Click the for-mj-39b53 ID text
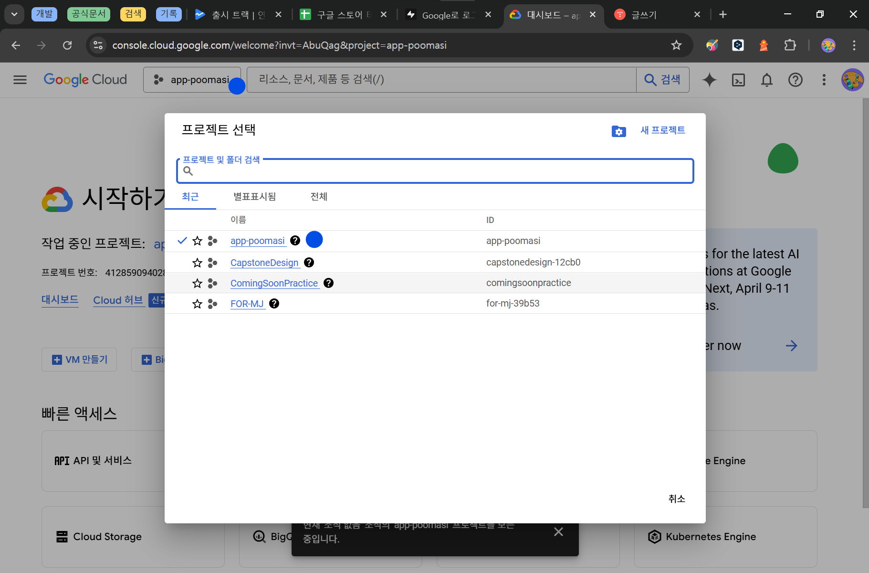Screen dimensions: 869x573 513,303
